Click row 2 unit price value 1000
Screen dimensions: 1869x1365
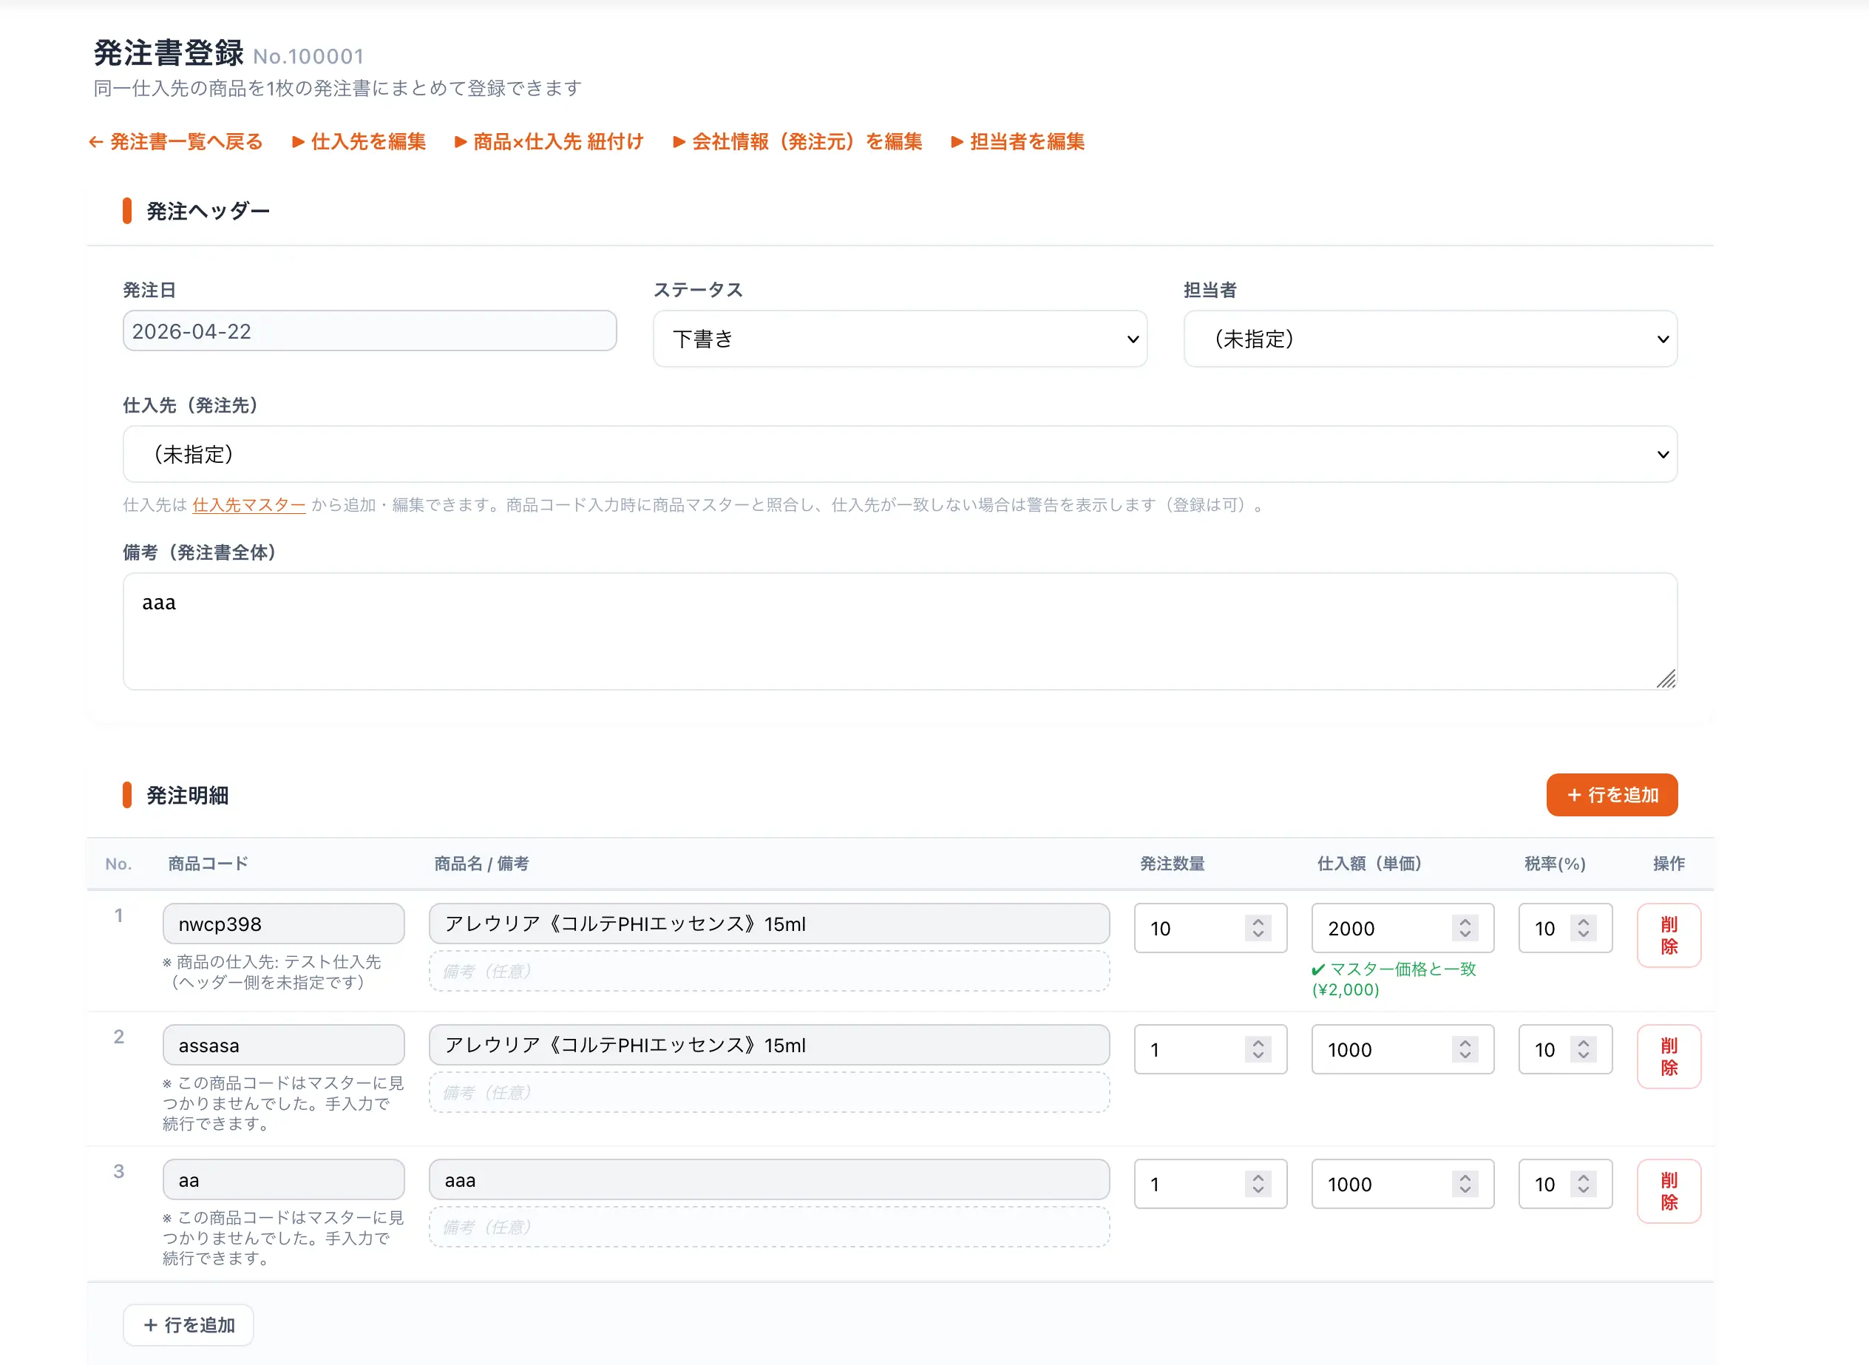[x=1349, y=1050]
